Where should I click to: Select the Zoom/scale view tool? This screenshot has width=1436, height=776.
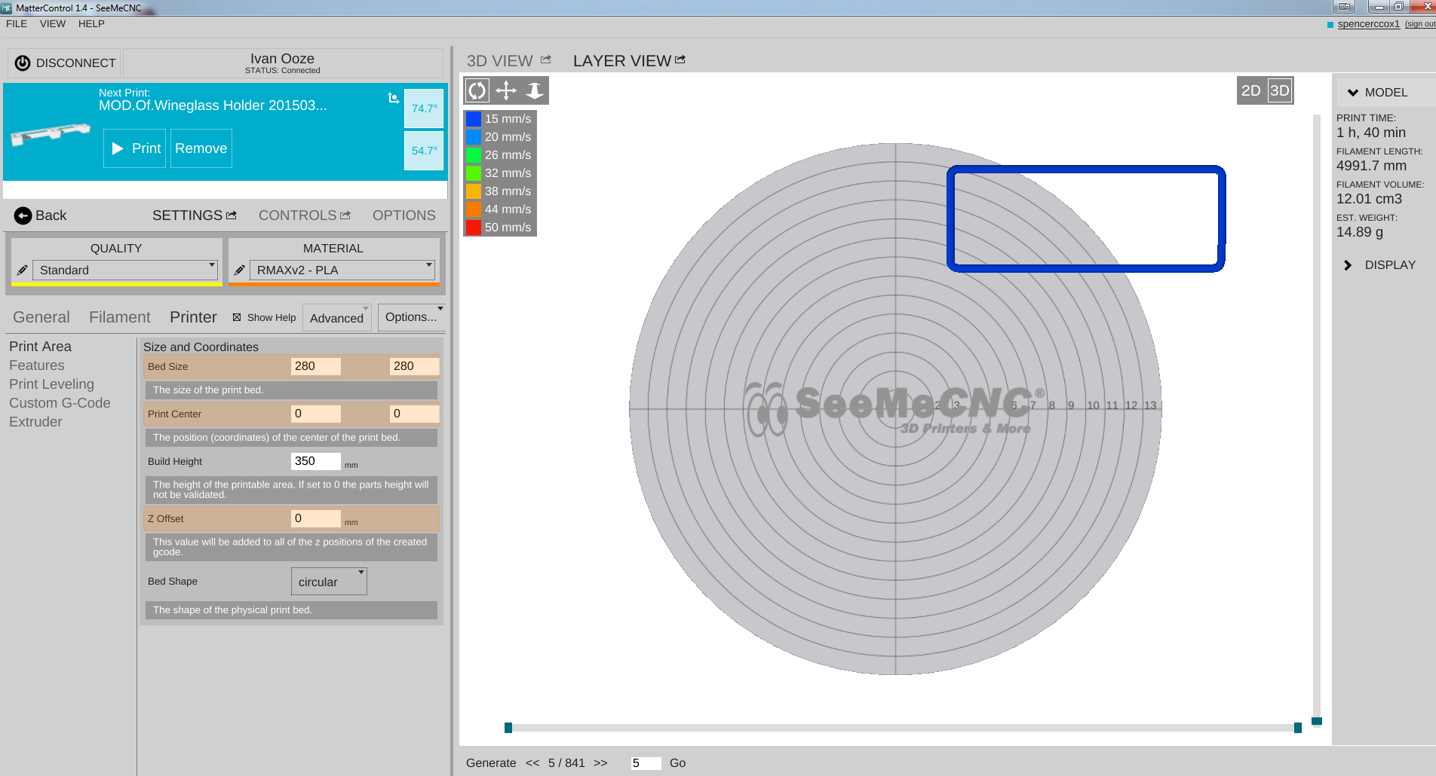tap(534, 91)
